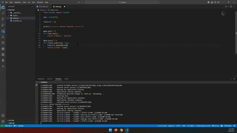Open the View menu
The image size is (237, 133).
click(x=24, y=2)
